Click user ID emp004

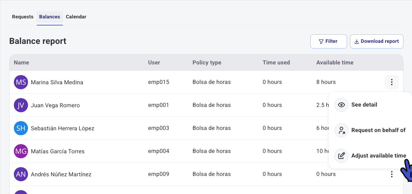tap(159, 151)
